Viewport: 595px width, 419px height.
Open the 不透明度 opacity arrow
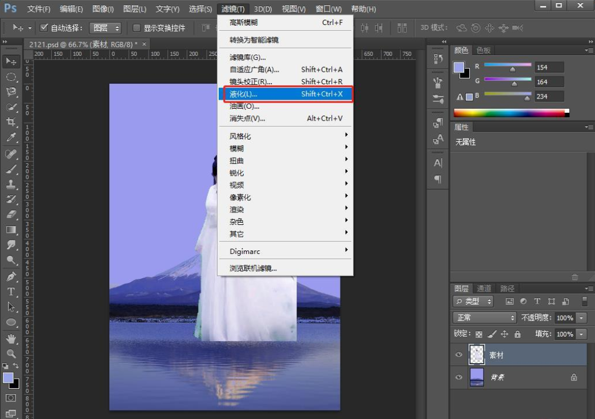point(581,318)
